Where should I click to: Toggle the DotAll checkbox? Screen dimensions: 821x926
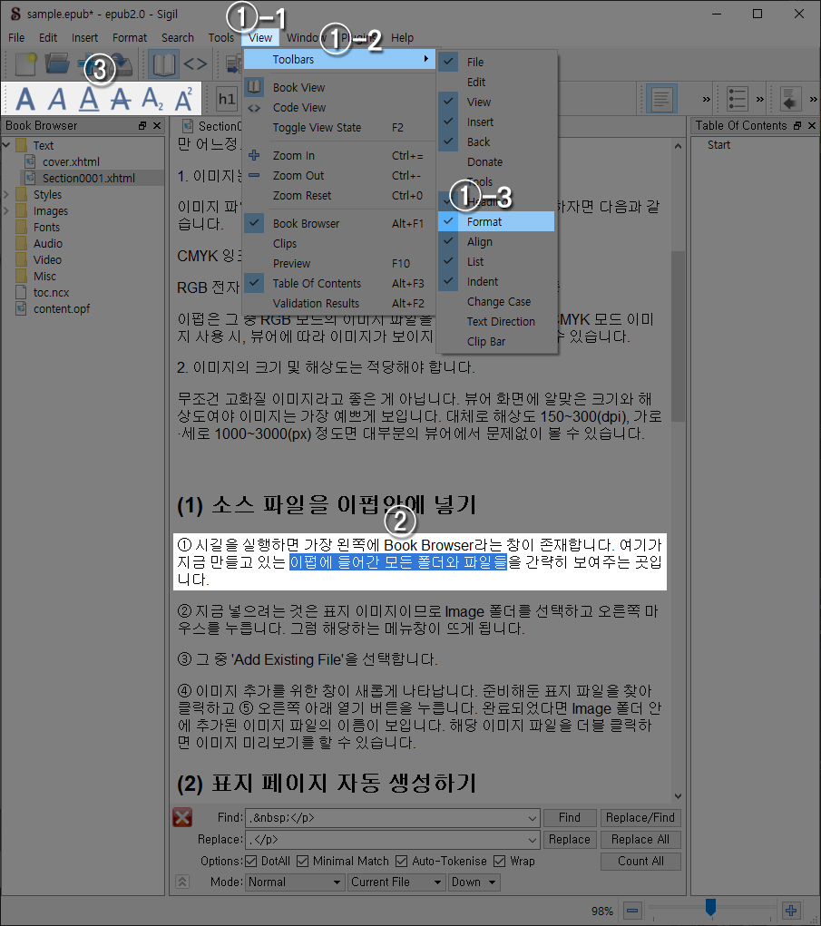[251, 861]
